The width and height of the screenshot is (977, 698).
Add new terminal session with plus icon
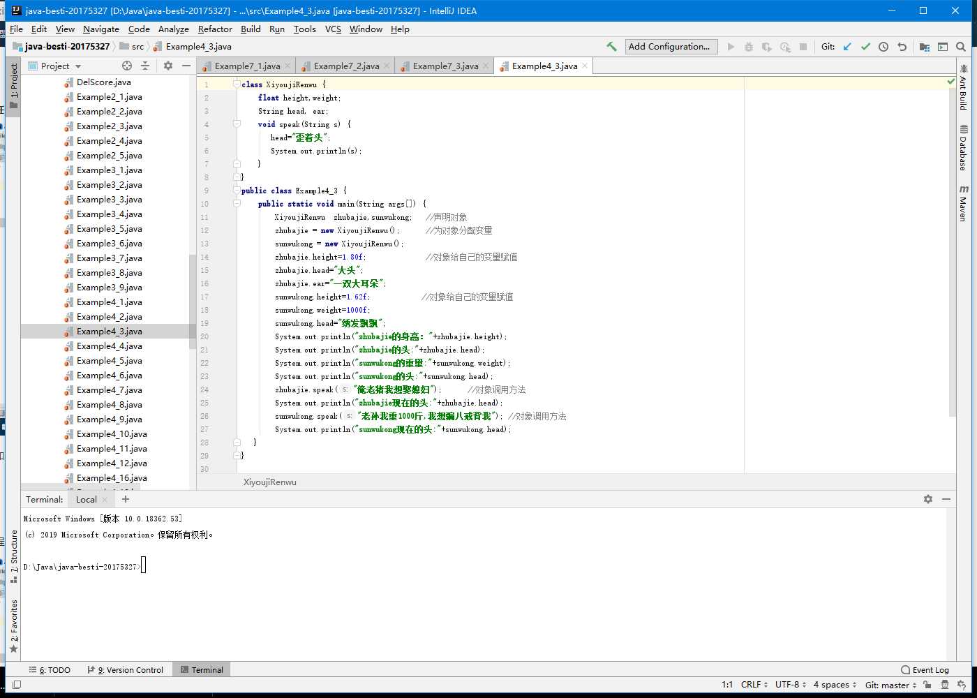pos(126,499)
